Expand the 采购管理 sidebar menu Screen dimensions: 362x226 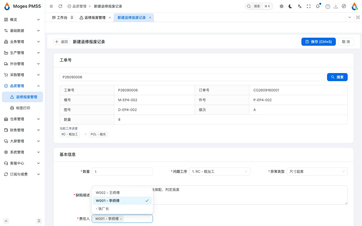pos(22,75)
